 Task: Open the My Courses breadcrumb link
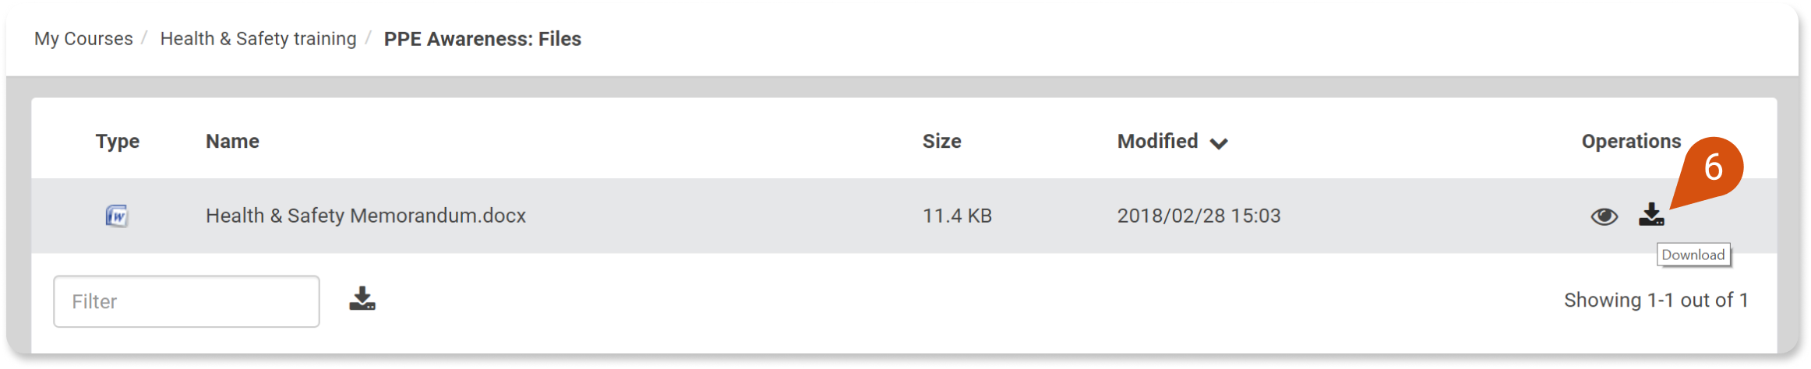[83, 39]
